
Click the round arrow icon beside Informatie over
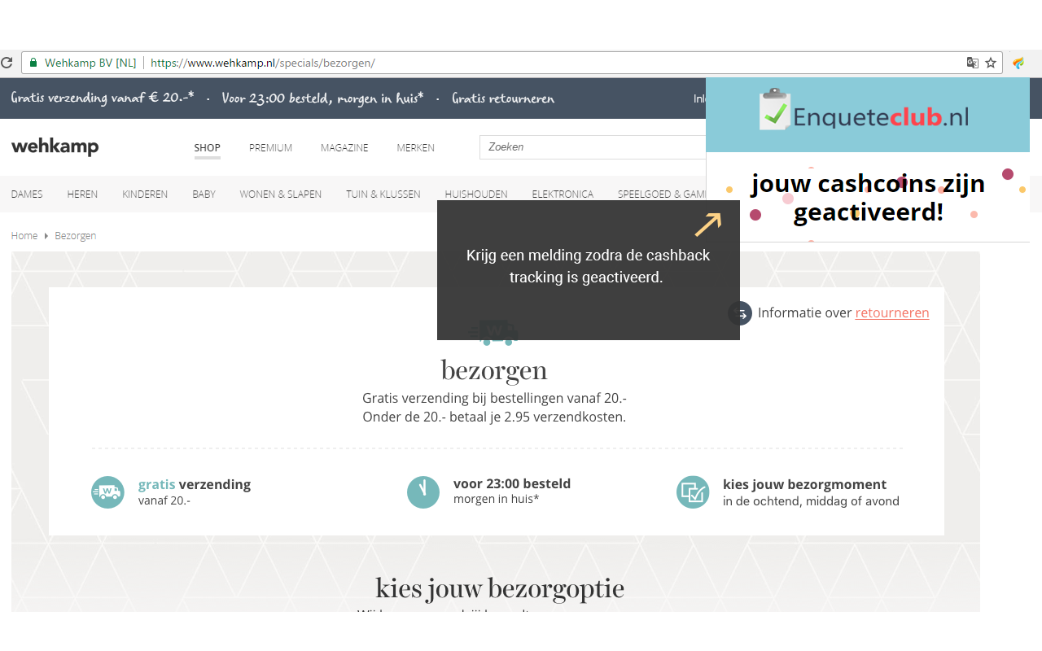click(x=740, y=313)
